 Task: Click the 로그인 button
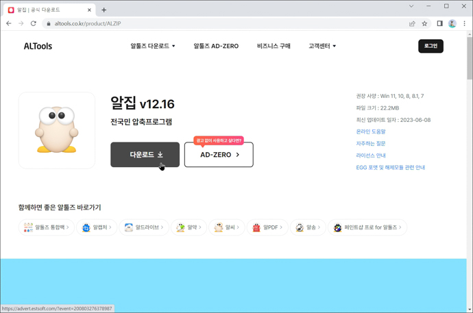(x=430, y=46)
